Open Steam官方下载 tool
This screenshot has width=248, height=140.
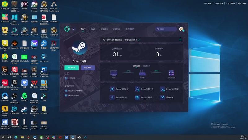[169, 89]
